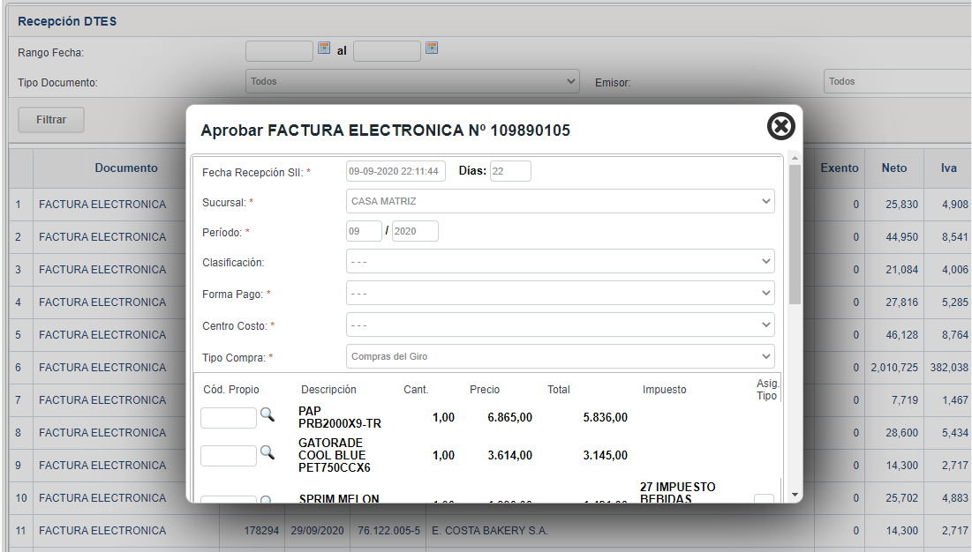972x552 pixels.
Task: Open the Tipo Compra dropdown
Action: coord(560,357)
